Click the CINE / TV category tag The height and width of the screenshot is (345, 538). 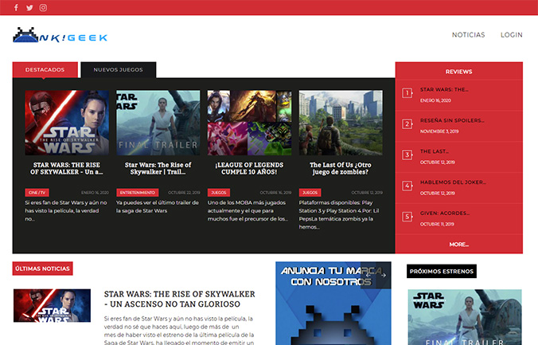[37, 193]
